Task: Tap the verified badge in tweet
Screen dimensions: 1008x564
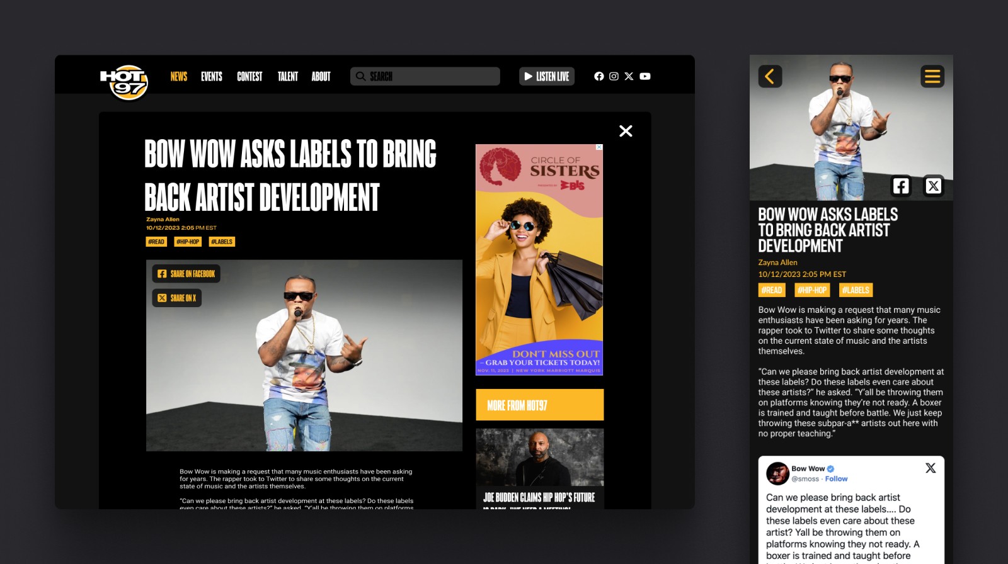Action: coord(830,469)
